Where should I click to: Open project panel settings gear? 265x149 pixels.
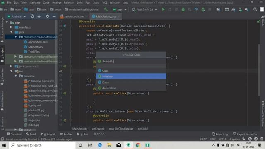pos(48,17)
